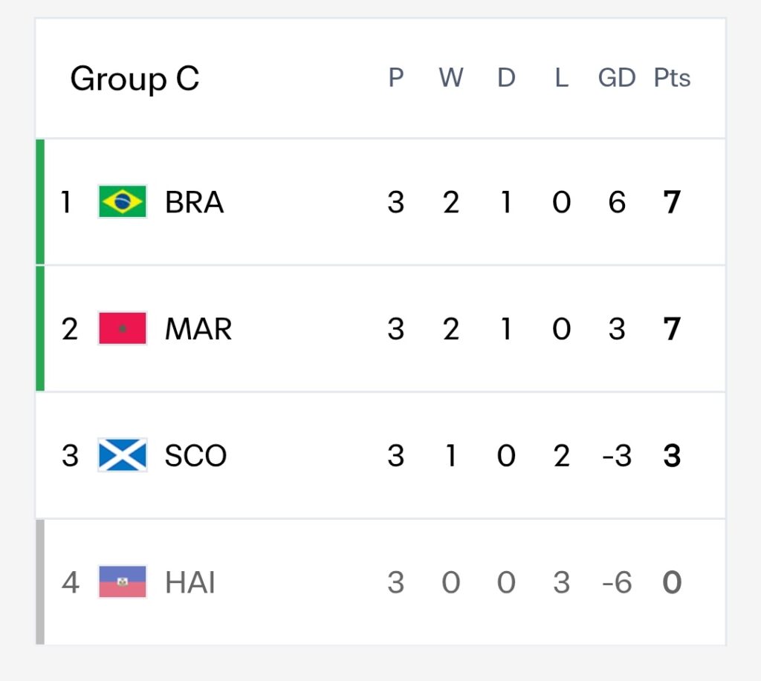Click Brazil's bold 7 points value

click(672, 202)
